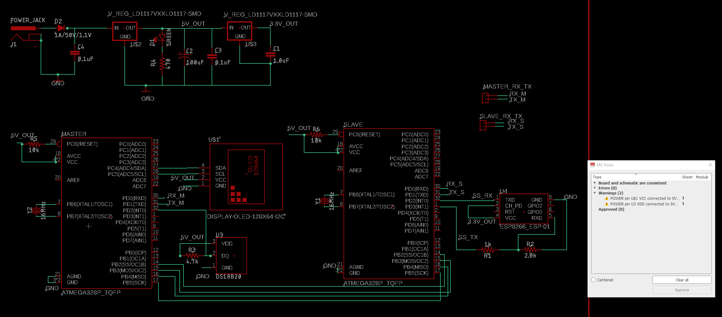Click the ERC Errors SCH title icon
722x317 pixels.
[592, 165]
